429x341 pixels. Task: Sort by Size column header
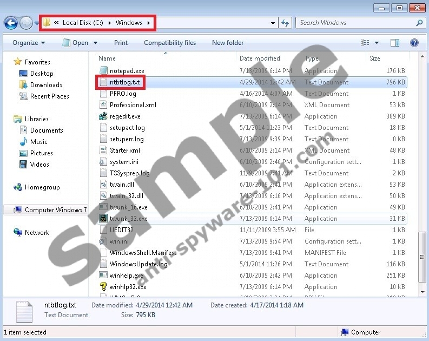coord(374,58)
